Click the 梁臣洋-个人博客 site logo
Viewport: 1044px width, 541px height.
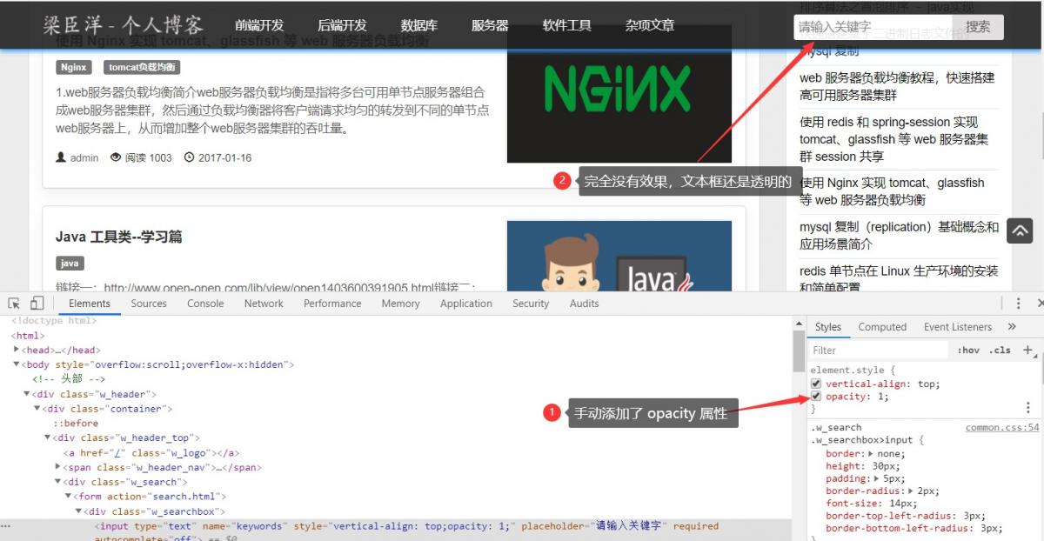[x=124, y=24]
